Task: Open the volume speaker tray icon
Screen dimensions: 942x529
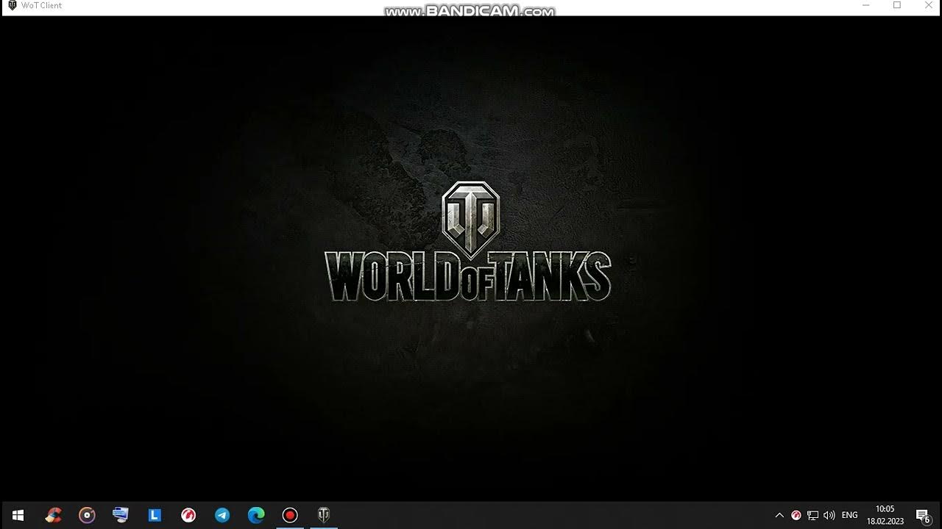Action: (829, 515)
